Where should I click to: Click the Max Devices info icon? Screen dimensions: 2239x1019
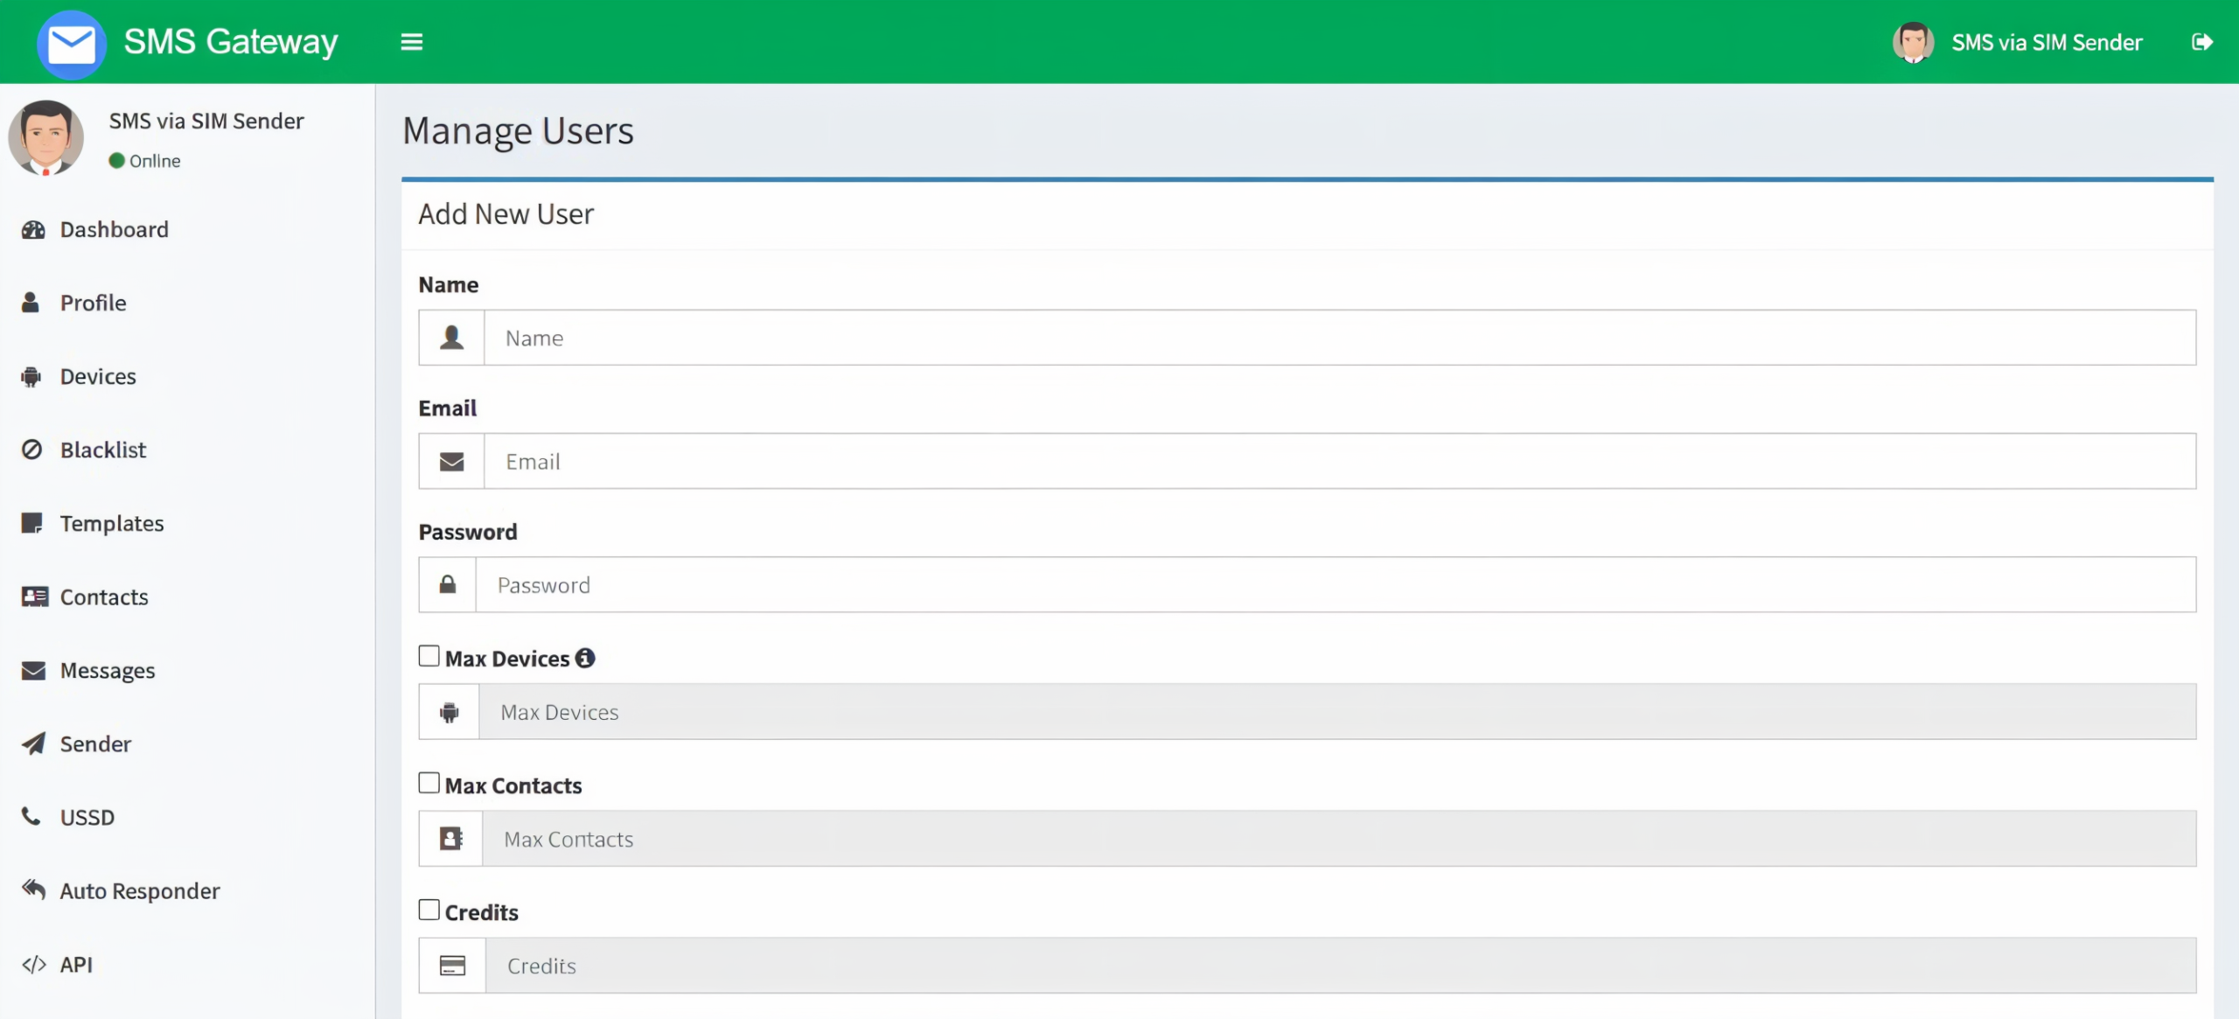(585, 658)
